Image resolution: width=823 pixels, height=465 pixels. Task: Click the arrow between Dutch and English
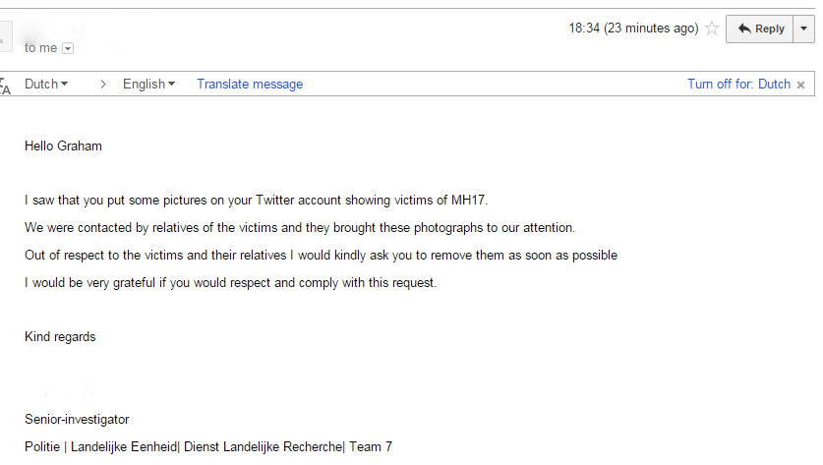pyautogui.click(x=103, y=85)
